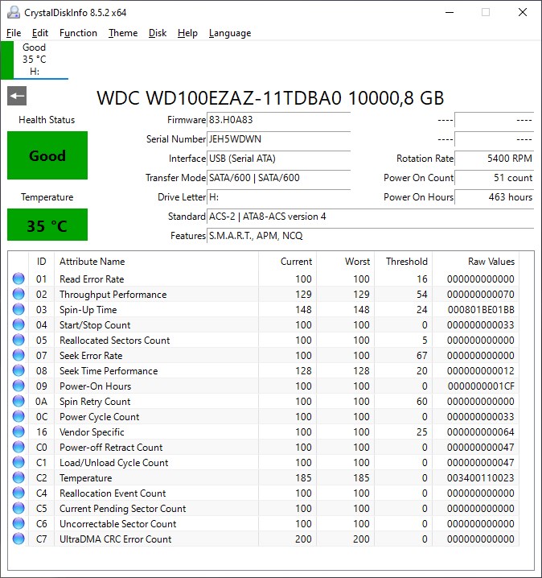Click current value 185 in Temperature row
The image size is (542, 578).
(x=303, y=477)
